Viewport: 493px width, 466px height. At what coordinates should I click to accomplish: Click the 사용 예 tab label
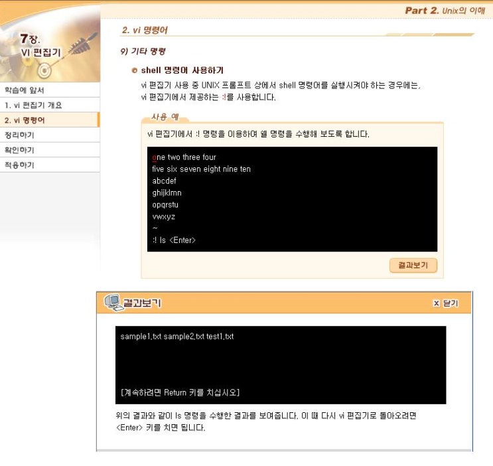point(165,117)
